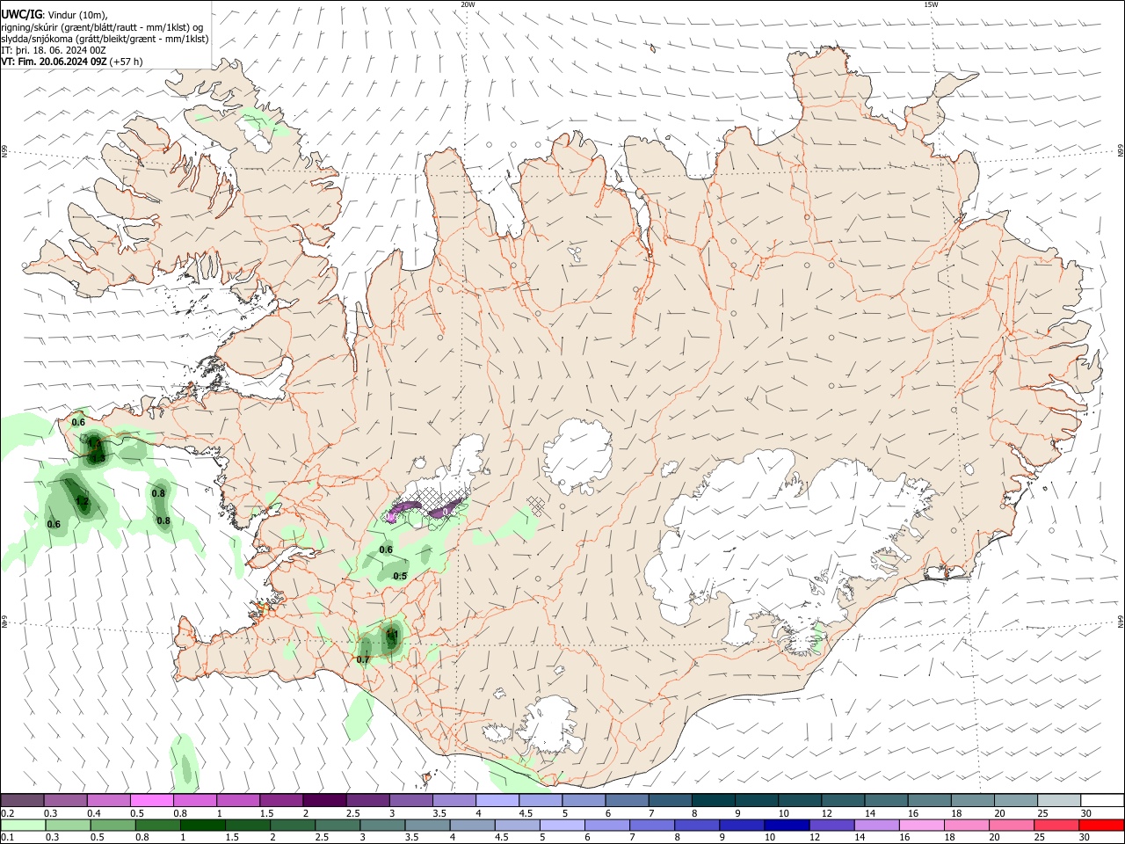Viewport: 1125px width, 844px height.
Task: Select the dark teal 8 mm snow swatch
Action: pos(714,801)
